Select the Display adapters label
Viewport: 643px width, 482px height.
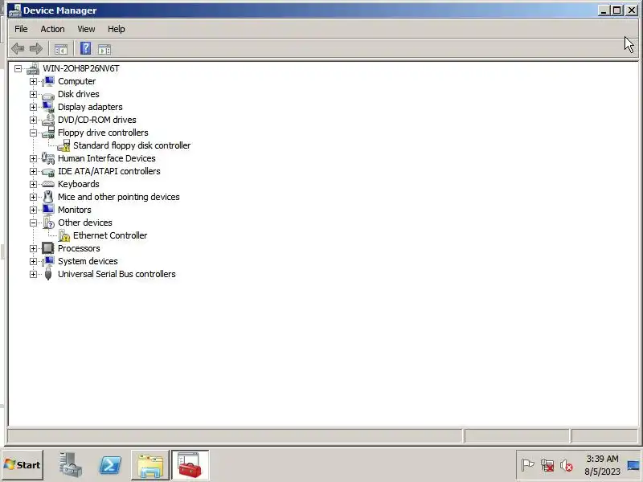[x=90, y=107]
